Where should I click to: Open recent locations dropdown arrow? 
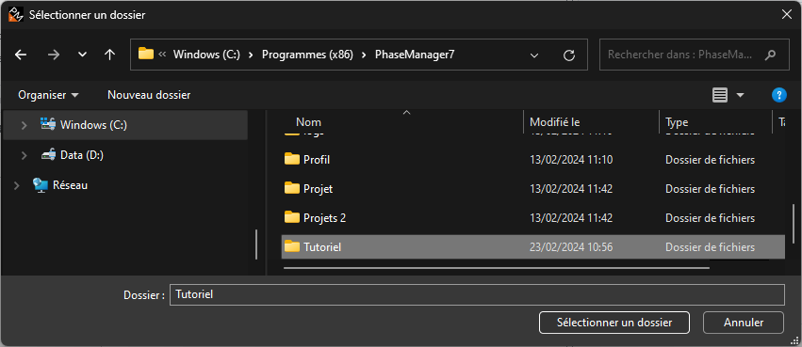(82, 55)
